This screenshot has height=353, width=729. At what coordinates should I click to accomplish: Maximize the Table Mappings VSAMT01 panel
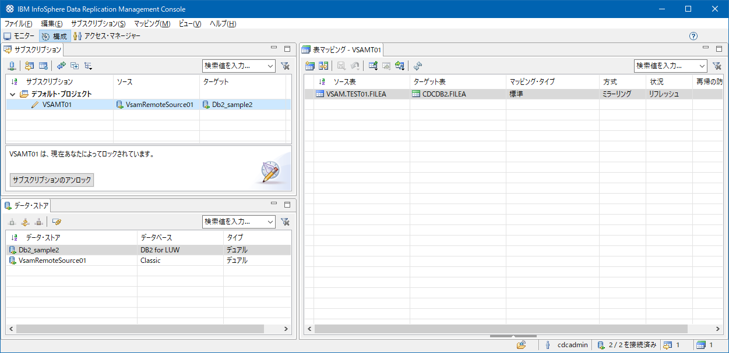coord(719,49)
